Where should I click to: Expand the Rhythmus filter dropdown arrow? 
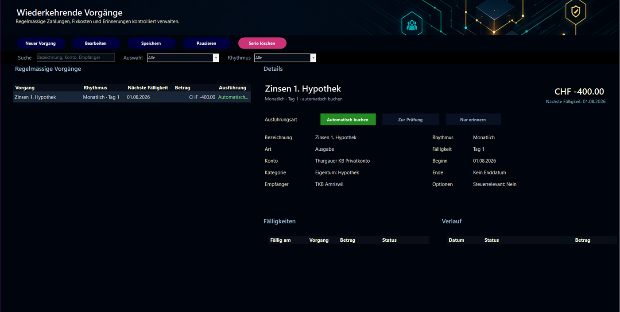pos(313,58)
